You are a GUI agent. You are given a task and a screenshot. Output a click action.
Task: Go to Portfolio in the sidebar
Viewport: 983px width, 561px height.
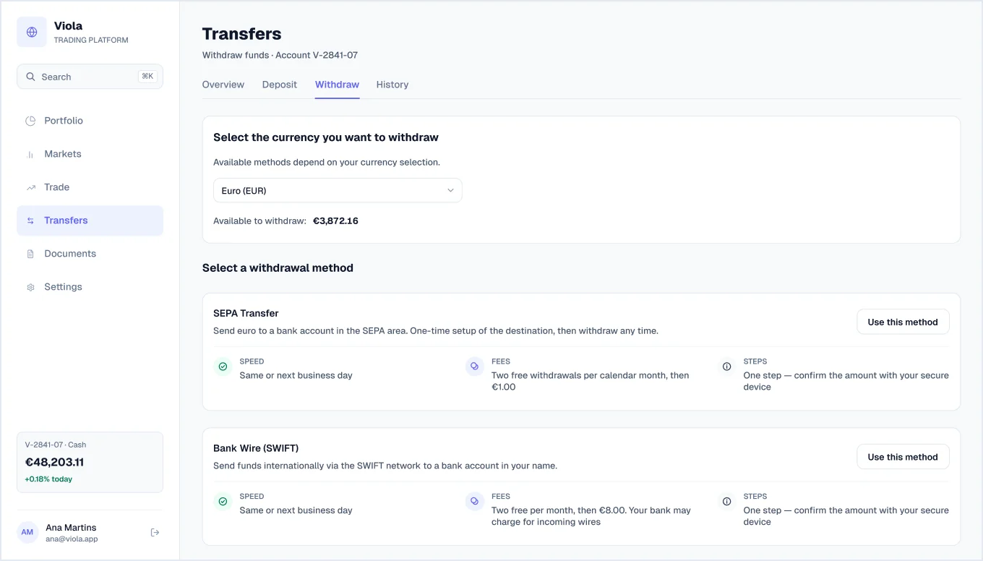(x=90, y=121)
